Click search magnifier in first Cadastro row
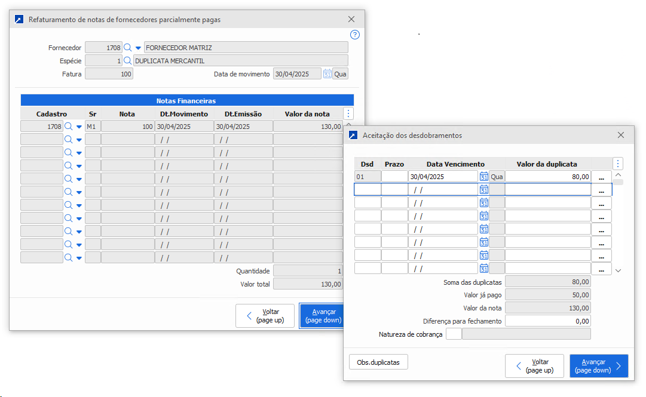 pos(69,126)
